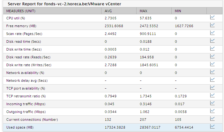Open graph icon for Outgoing traffic row
This screenshot has height=132, width=224.
point(212,111)
